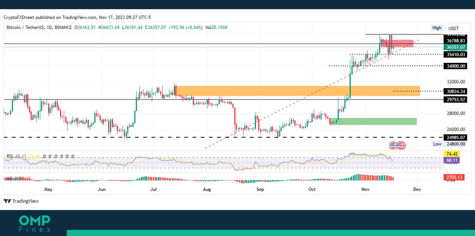Click the Sep label on time axis

(x=260, y=189)
